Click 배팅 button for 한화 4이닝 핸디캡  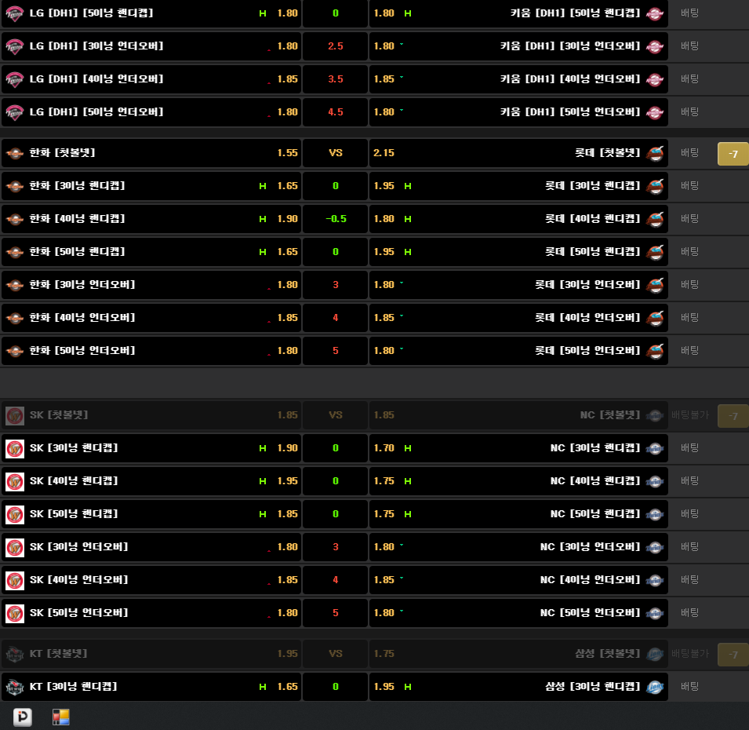pyautogui.click(x=689, y=219)
